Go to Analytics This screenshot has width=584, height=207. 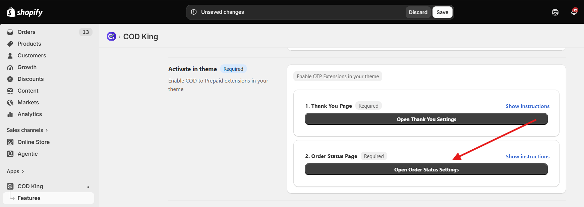[30, 114]
